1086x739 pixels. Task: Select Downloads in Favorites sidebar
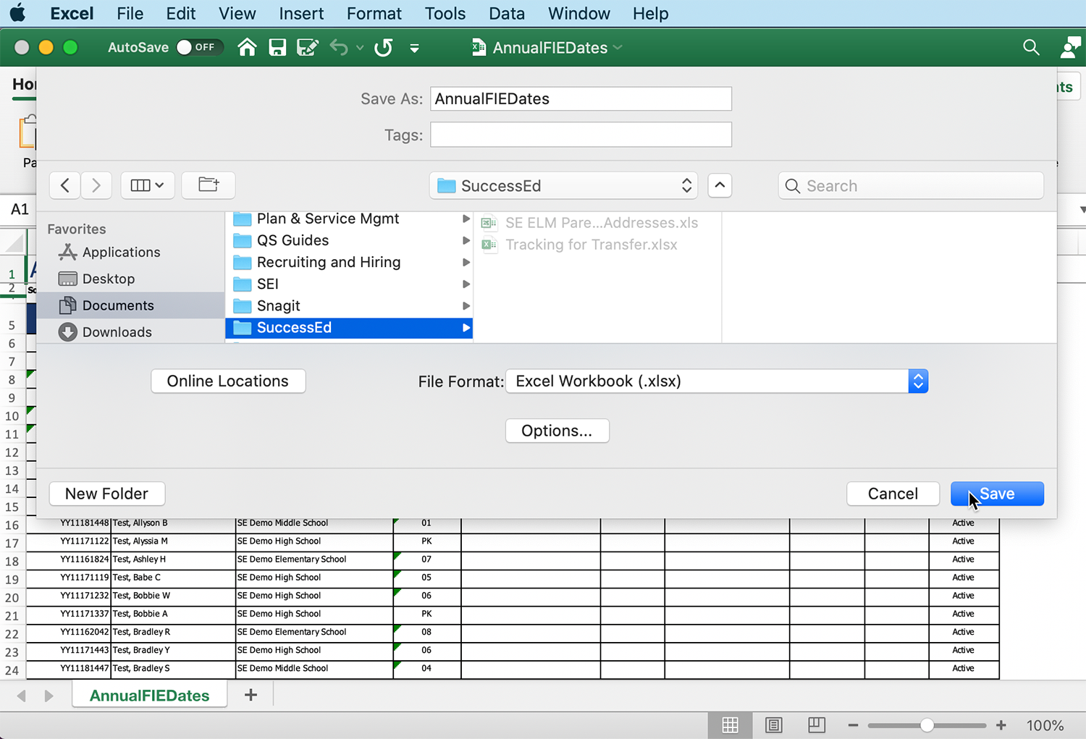point(117,332)
